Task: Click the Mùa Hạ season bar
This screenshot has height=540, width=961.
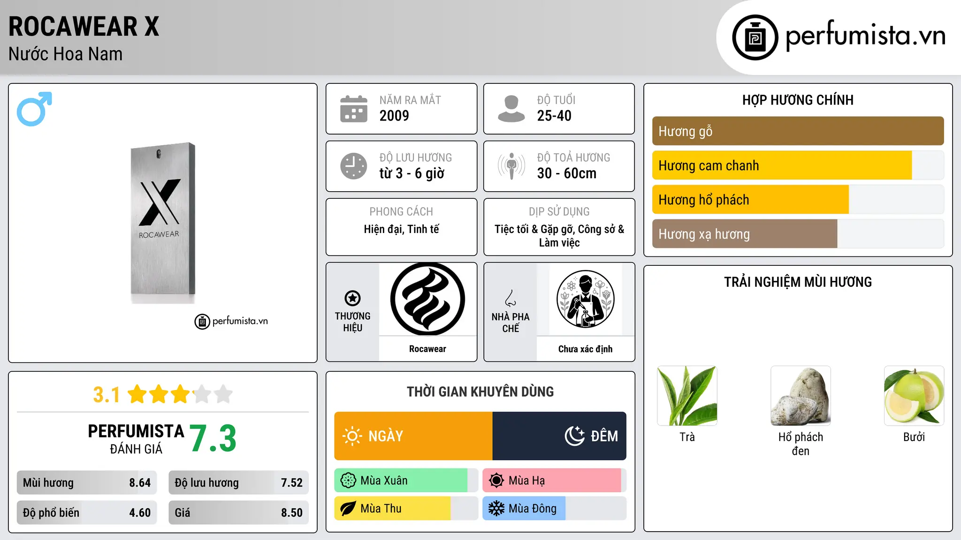Action: pos(554,480)
